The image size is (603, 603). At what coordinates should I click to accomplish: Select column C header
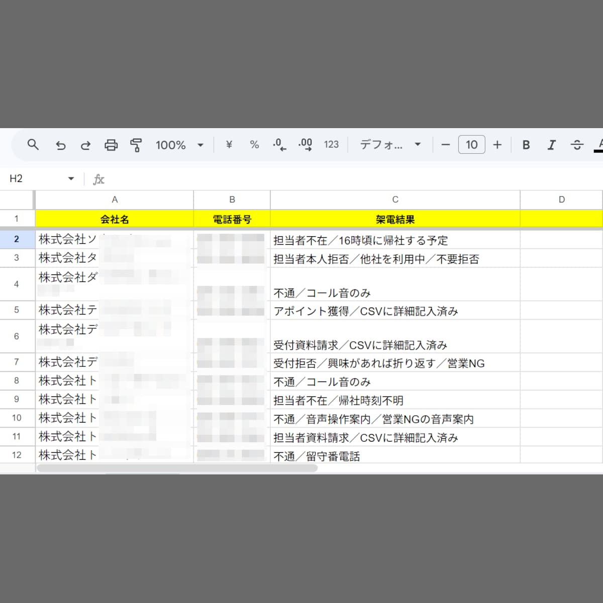[x=395, y=199]
